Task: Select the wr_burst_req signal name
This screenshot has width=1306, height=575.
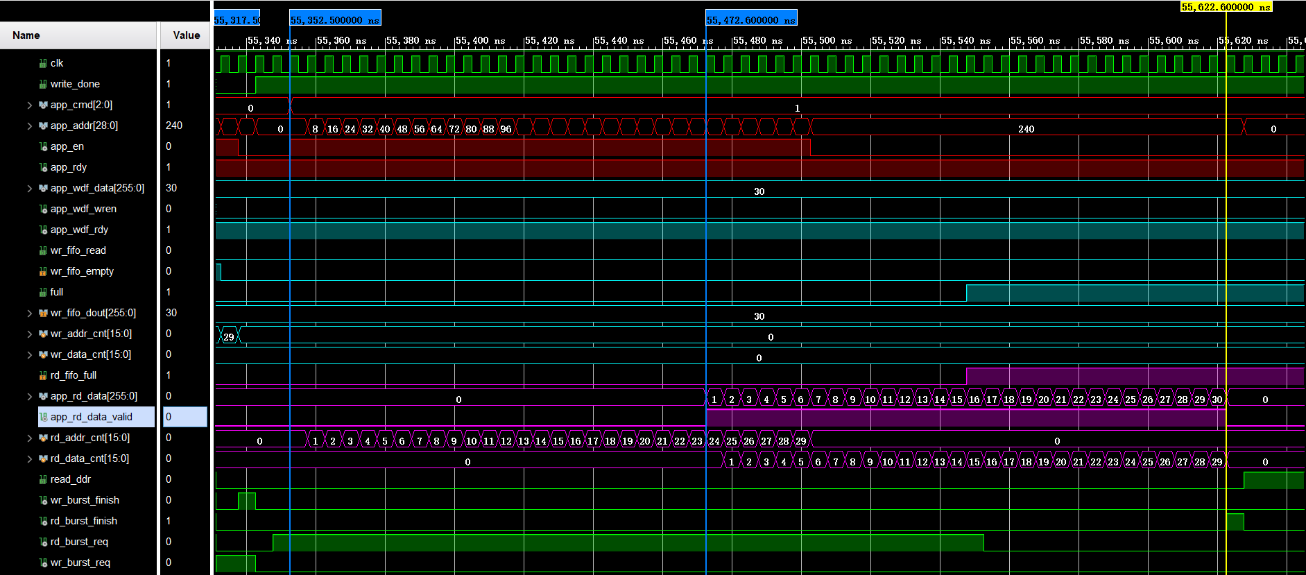Action: pyautogui.click(x=80, y=563)
